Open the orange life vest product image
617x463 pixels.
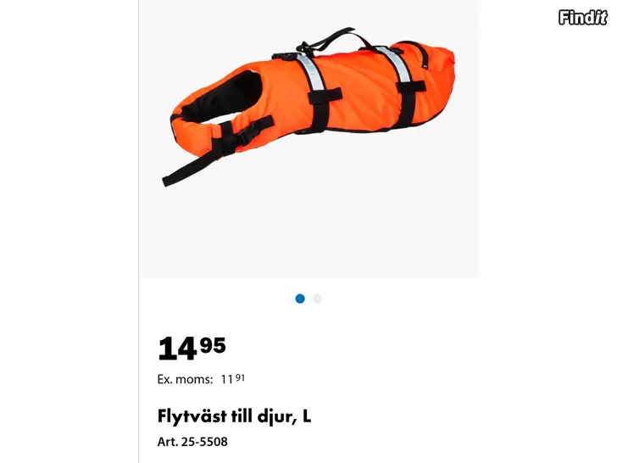308,106
